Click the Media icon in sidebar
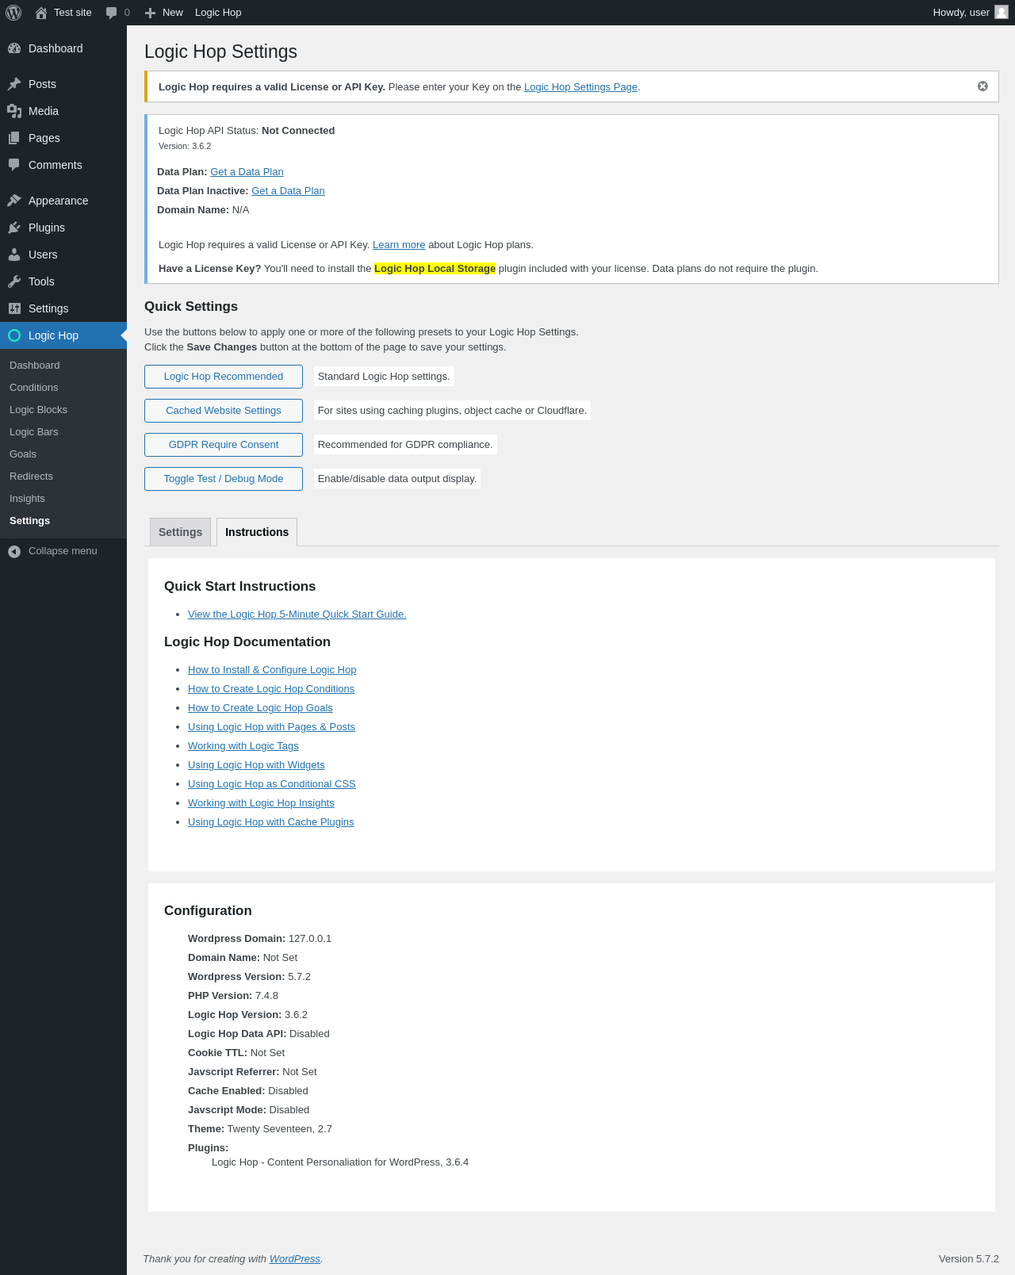The width and height of the screenshot is (1015, 1275). coord(14,111)
